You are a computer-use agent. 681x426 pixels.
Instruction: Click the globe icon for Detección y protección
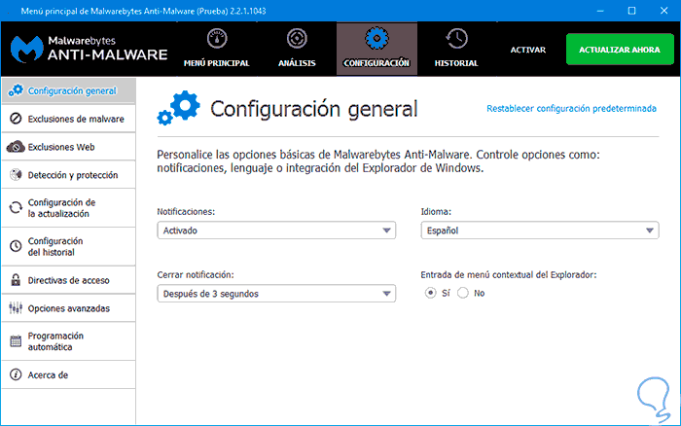(x=16, y=174)
